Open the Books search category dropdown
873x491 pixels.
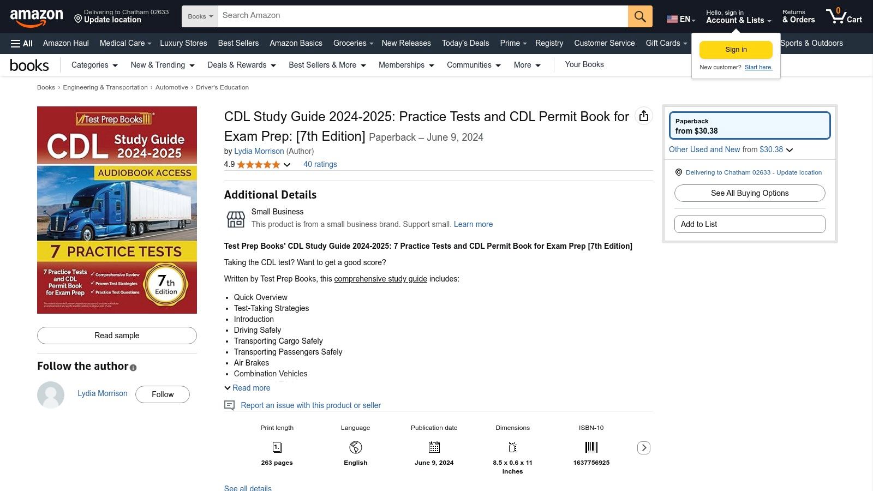(199, 16)
